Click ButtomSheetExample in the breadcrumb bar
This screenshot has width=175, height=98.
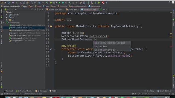click(x=11, y=6)
